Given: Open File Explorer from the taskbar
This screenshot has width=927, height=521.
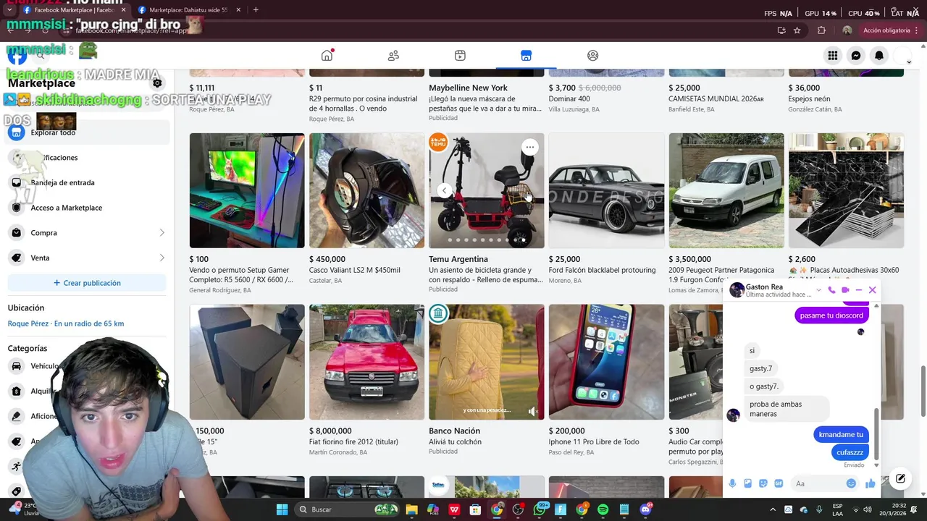Looking at the screenshot, I should [411, 509].
